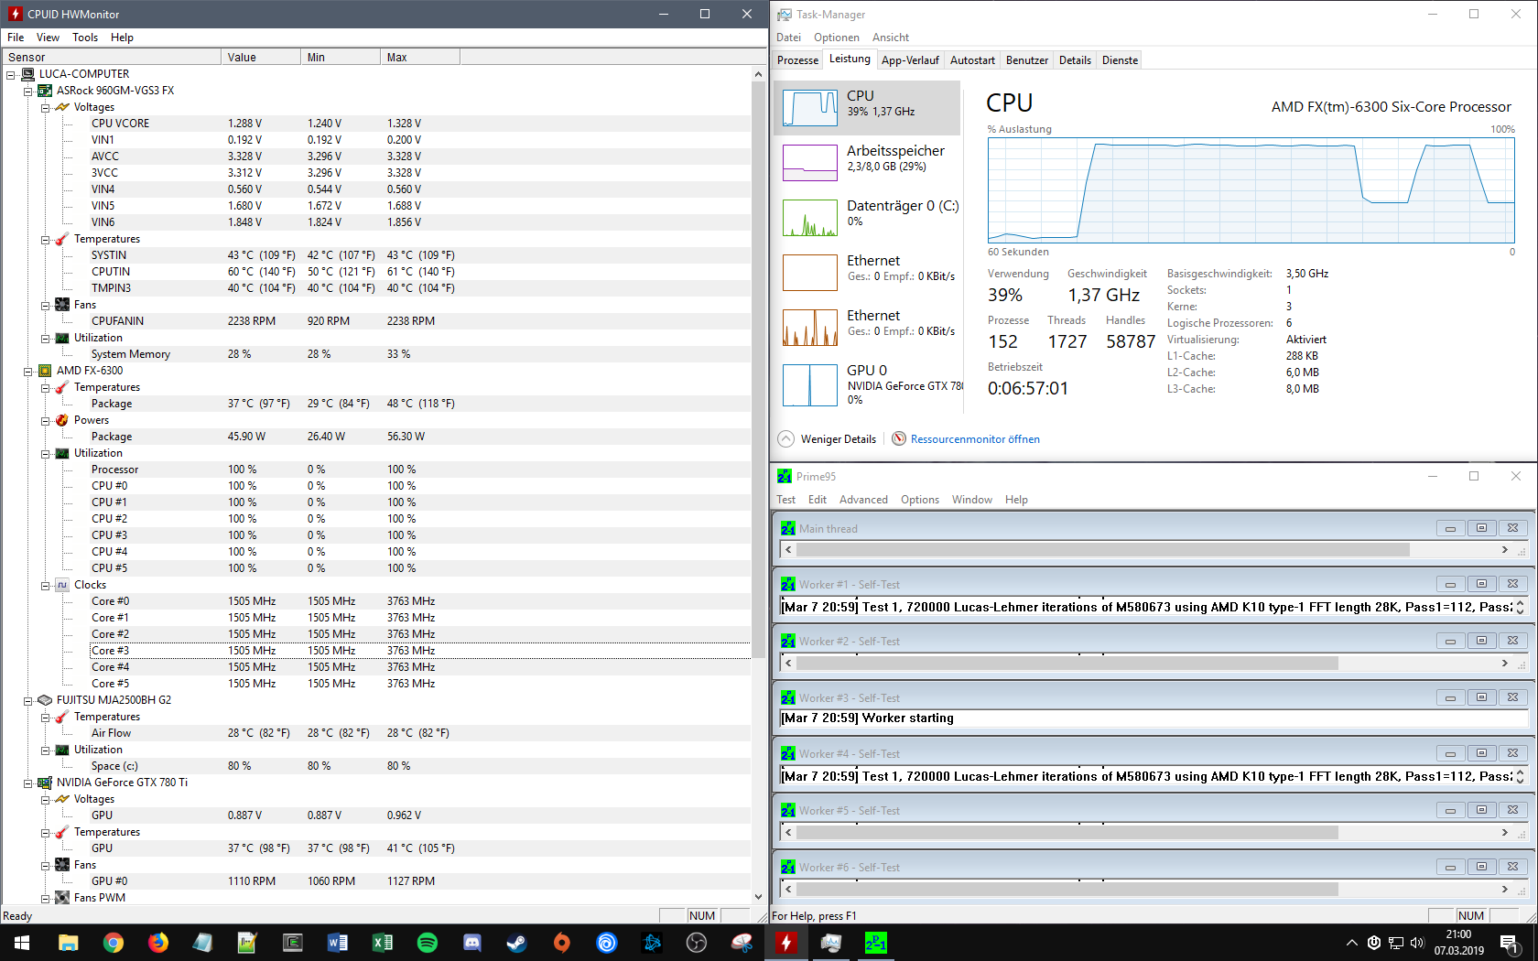The height and width of the screenshot is (961, 1538).
Task: Collapse the LUCA-COMPUTER root node
Action: click(x=11, y=74)
